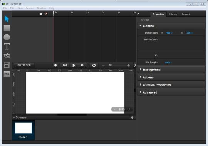Expand the Background section
The width and height of the screenshot is (208, 146).
click(x=171, y=70)
